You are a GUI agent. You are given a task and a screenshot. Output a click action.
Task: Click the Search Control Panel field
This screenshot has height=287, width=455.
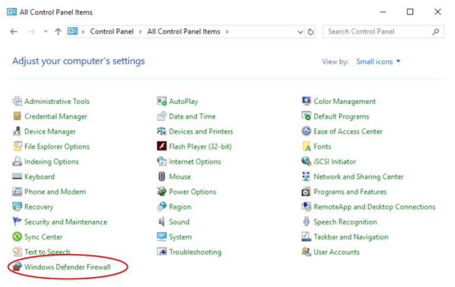point(383,31)
